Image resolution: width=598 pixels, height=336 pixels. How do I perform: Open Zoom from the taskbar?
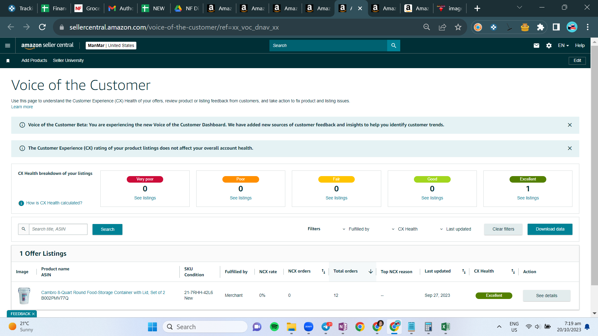[308, 327]
